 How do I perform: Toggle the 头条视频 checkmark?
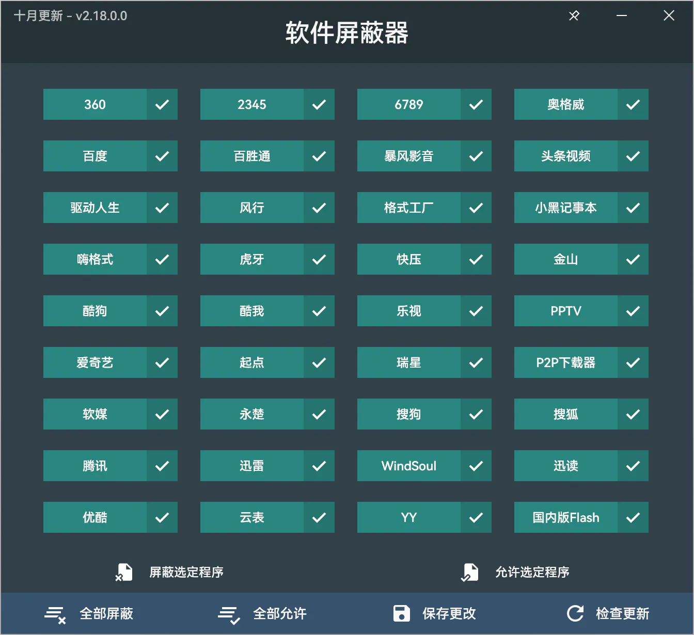pos(633,156)
